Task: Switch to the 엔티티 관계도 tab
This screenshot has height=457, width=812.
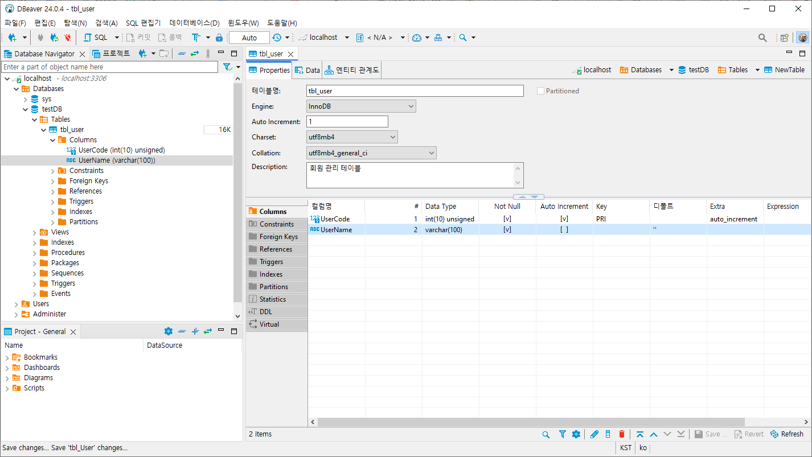Action: [x=351, y=70]
